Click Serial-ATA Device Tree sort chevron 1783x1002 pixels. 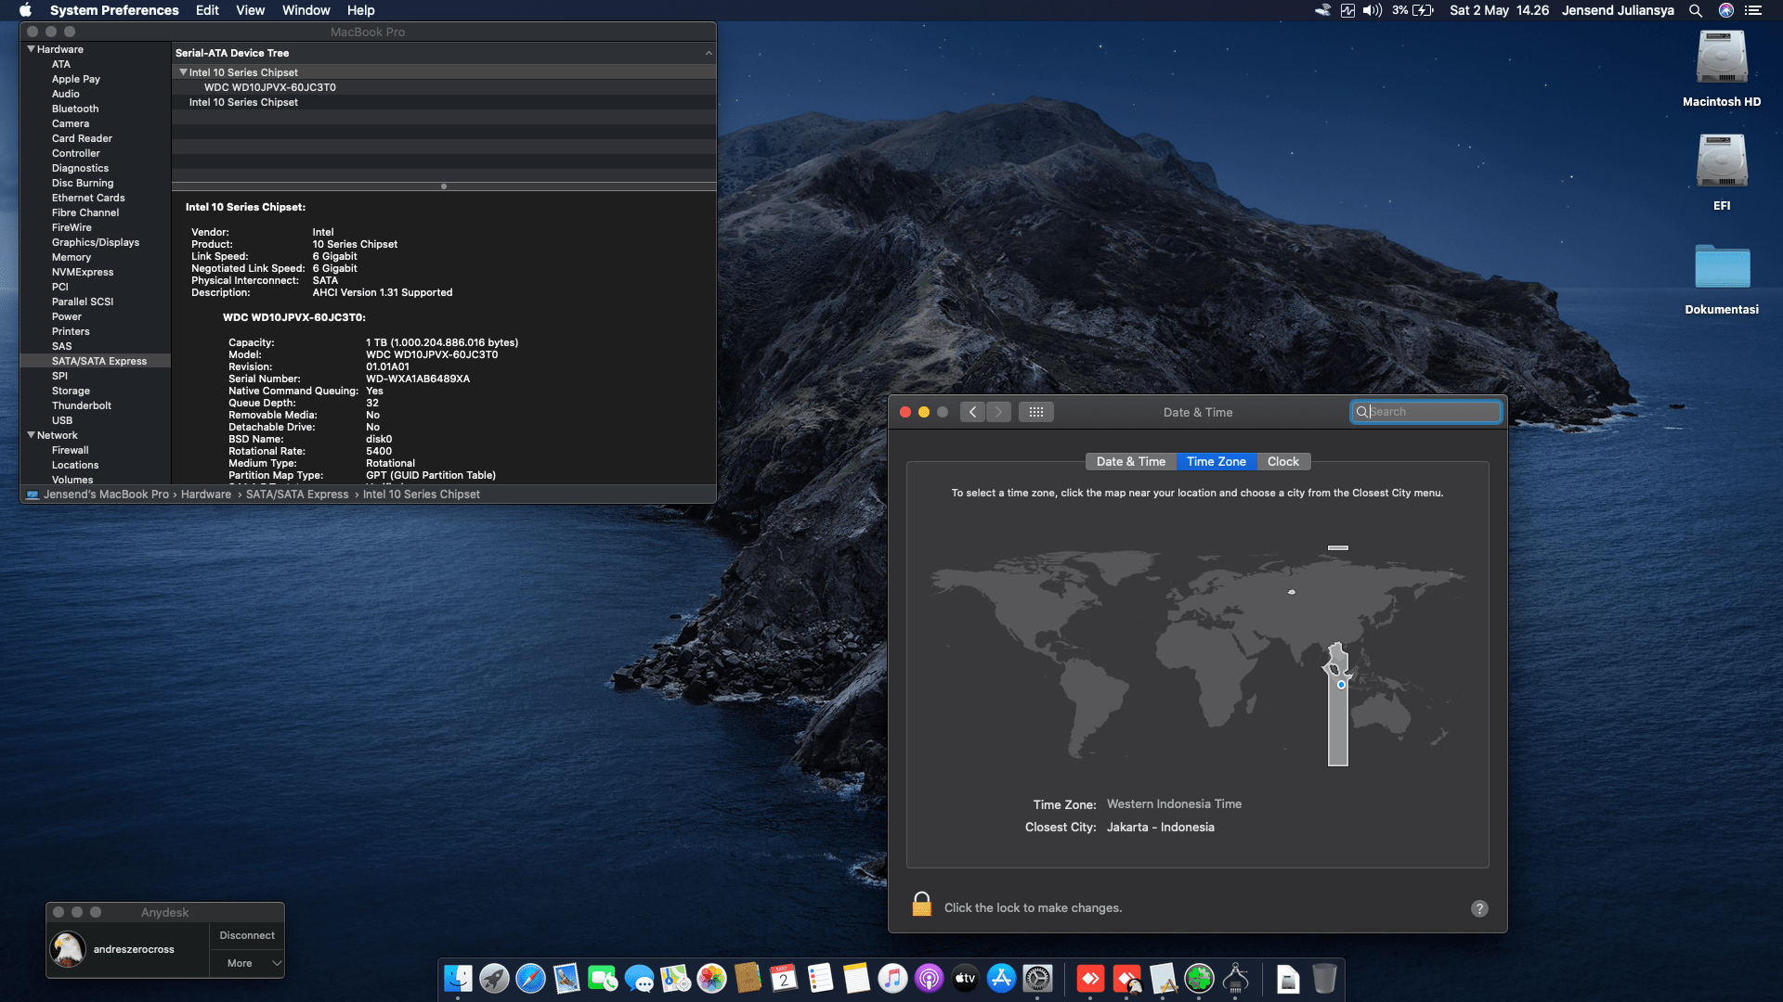pyautogui.click(x=709, y=53)
